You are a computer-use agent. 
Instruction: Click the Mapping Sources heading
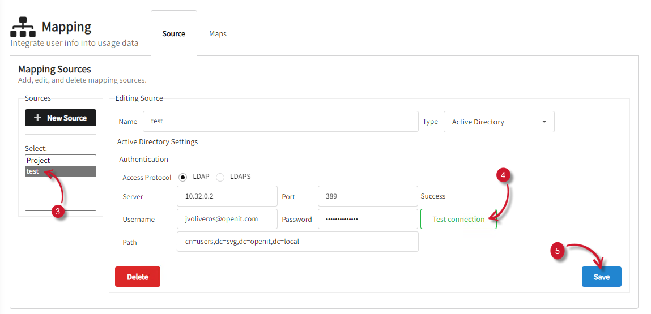(54, 69)
